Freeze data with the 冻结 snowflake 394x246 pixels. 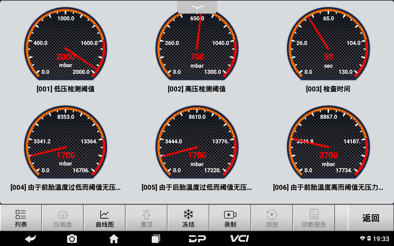[188, 218]
